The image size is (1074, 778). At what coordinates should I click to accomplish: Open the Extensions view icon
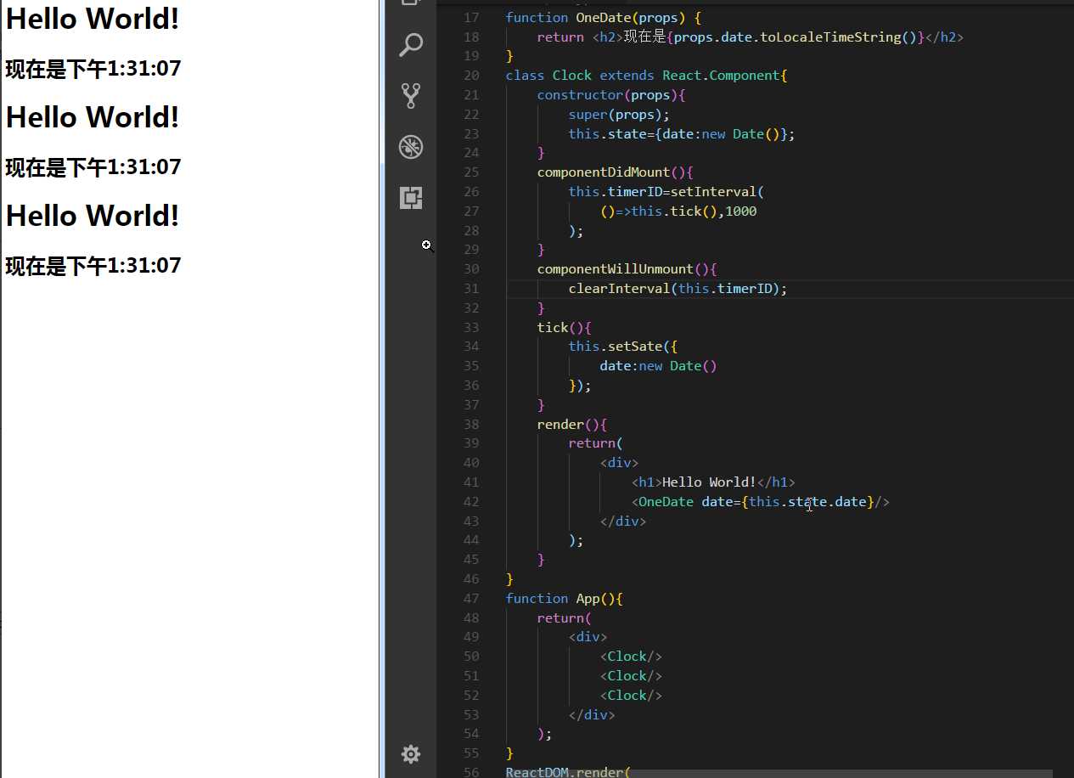click(411, 198)
